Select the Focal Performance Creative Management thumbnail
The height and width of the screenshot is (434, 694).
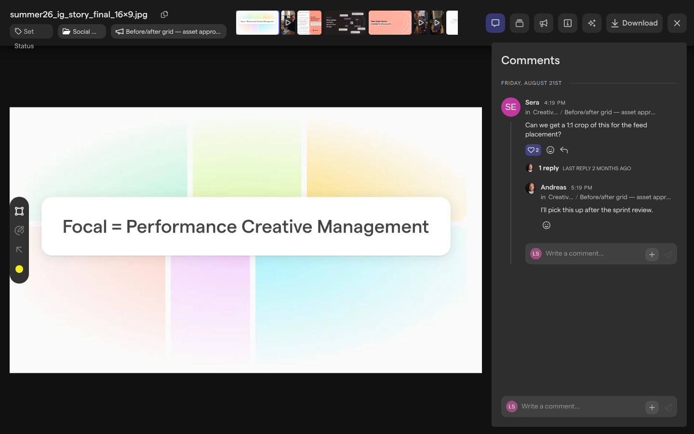tap(257, 23)
